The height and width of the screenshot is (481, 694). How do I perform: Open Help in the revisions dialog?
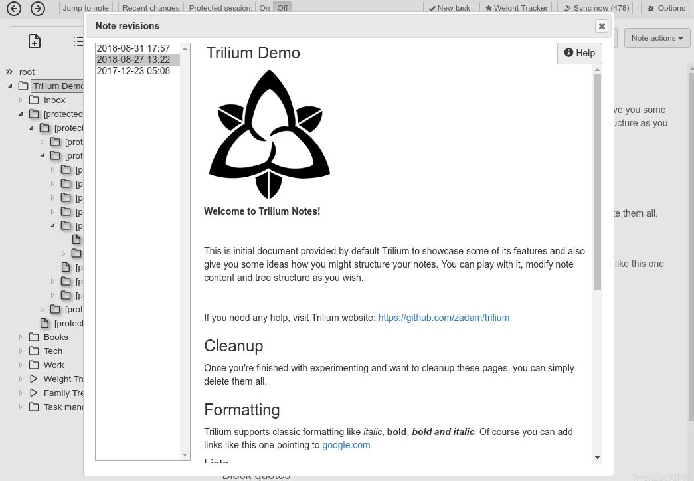point(579,53)
